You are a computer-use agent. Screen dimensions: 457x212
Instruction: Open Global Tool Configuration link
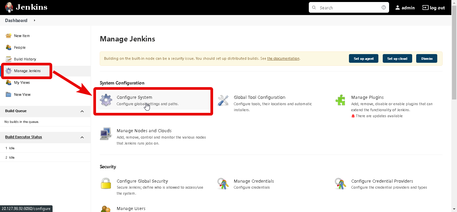point(260,97)
